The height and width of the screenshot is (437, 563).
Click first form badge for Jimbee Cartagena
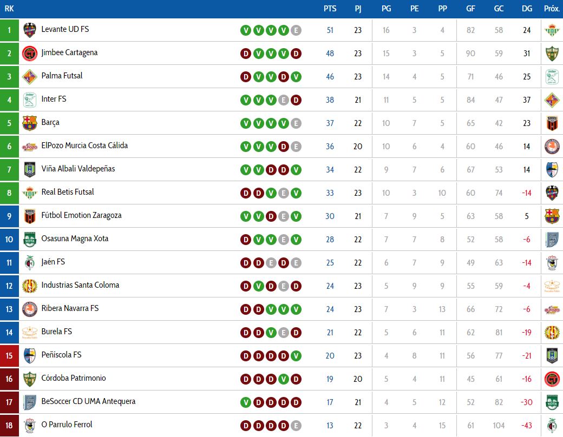pyautogui.click(x=246, y=54)
